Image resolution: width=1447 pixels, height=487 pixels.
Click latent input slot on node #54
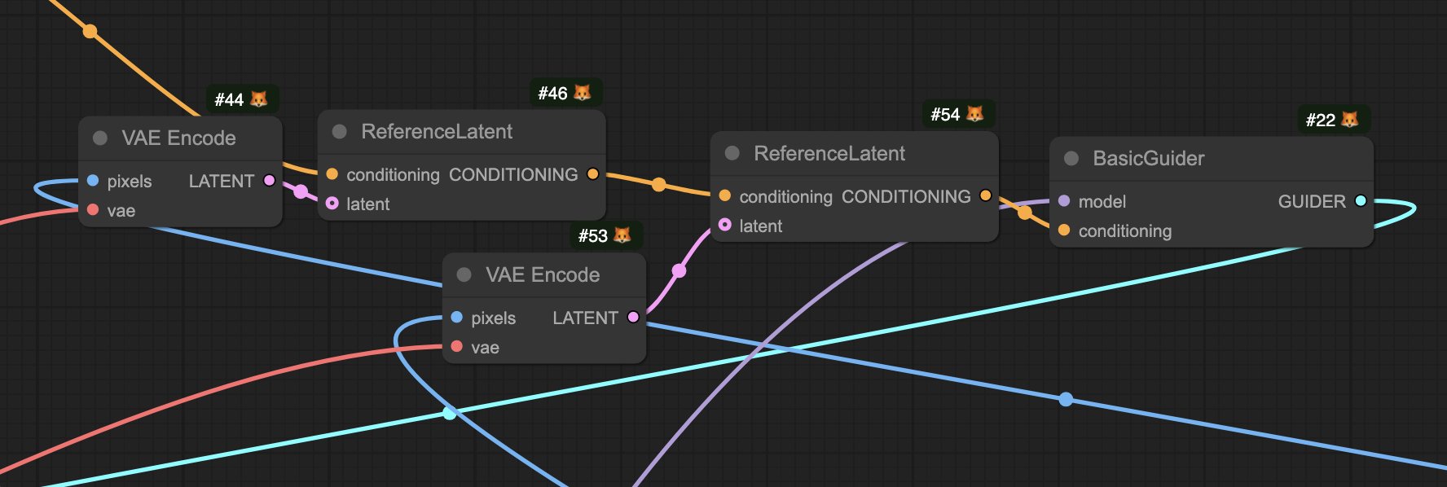(724, 224)
